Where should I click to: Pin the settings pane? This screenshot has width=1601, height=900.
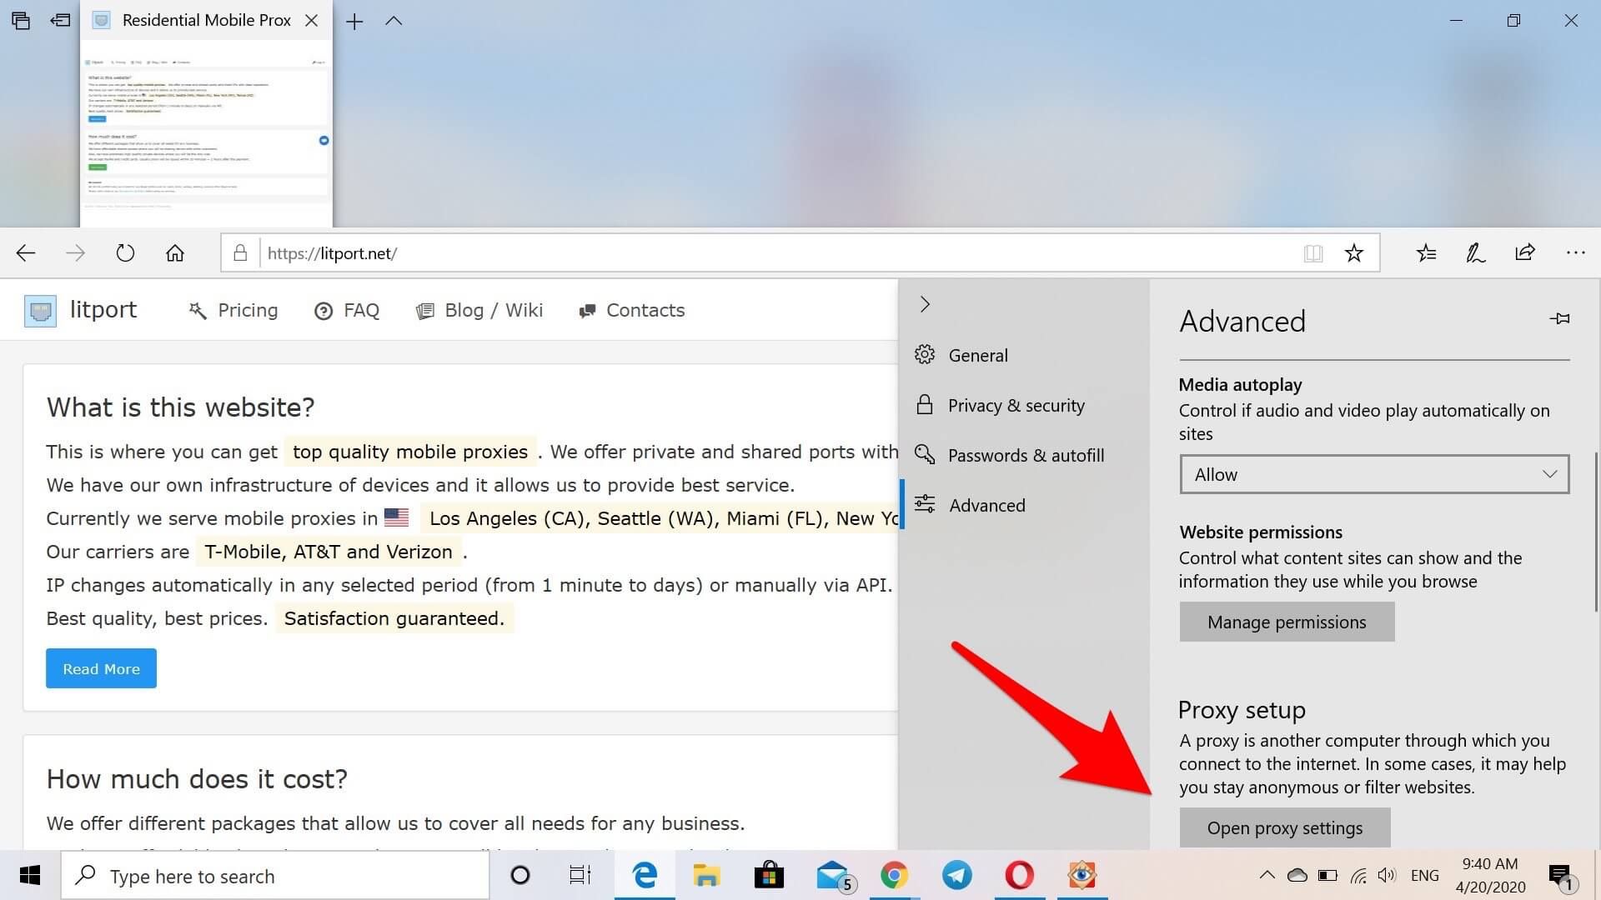1559,318
